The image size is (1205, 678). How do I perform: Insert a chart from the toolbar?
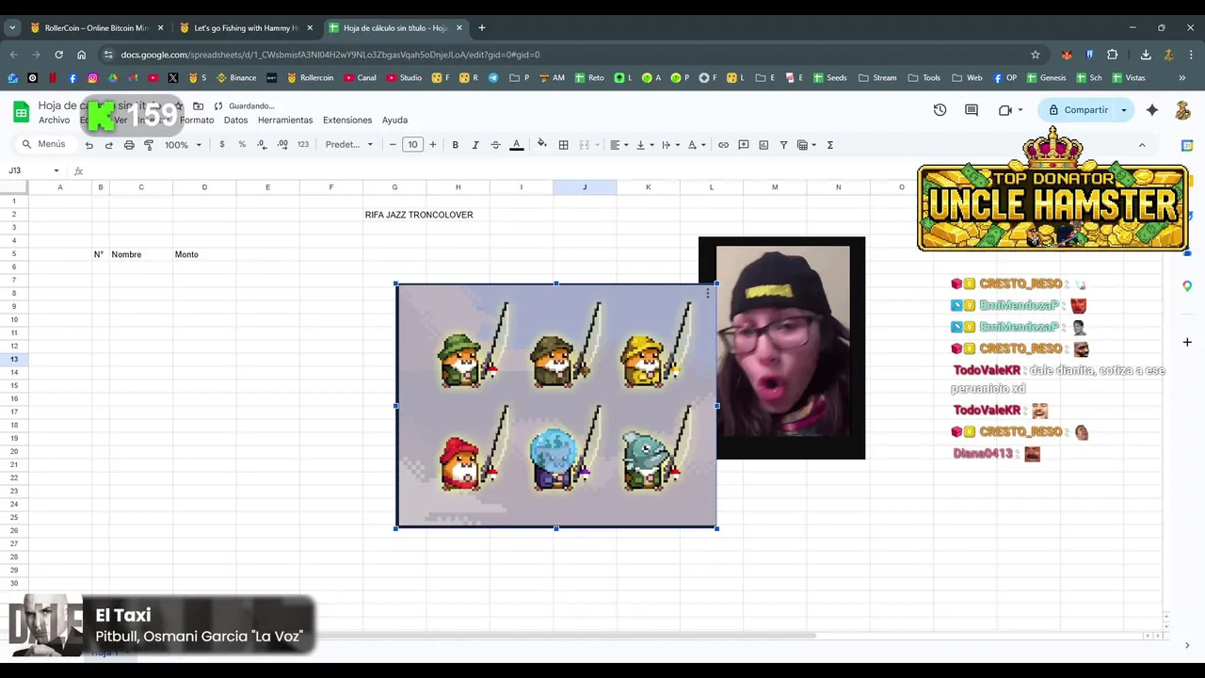(x=763, y=145)
